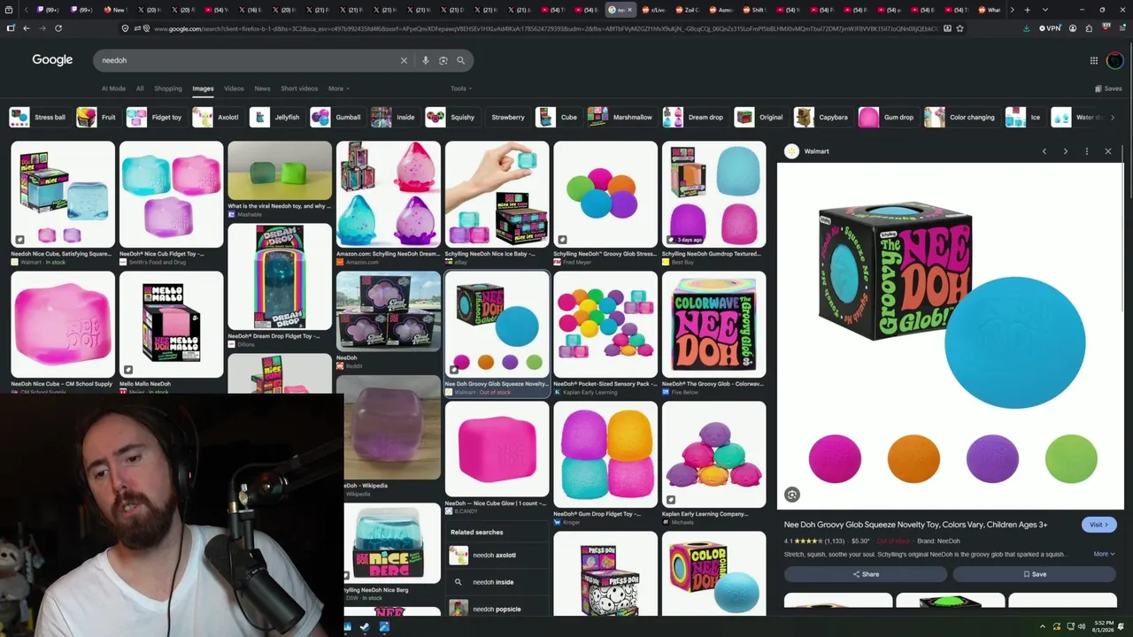Click the browser address bar
1133x637 pixels.
544,28
